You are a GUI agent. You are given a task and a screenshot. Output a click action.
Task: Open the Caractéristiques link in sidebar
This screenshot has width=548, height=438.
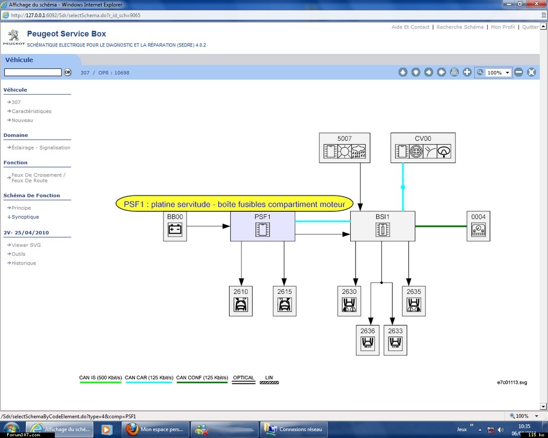tap(31, 111)
